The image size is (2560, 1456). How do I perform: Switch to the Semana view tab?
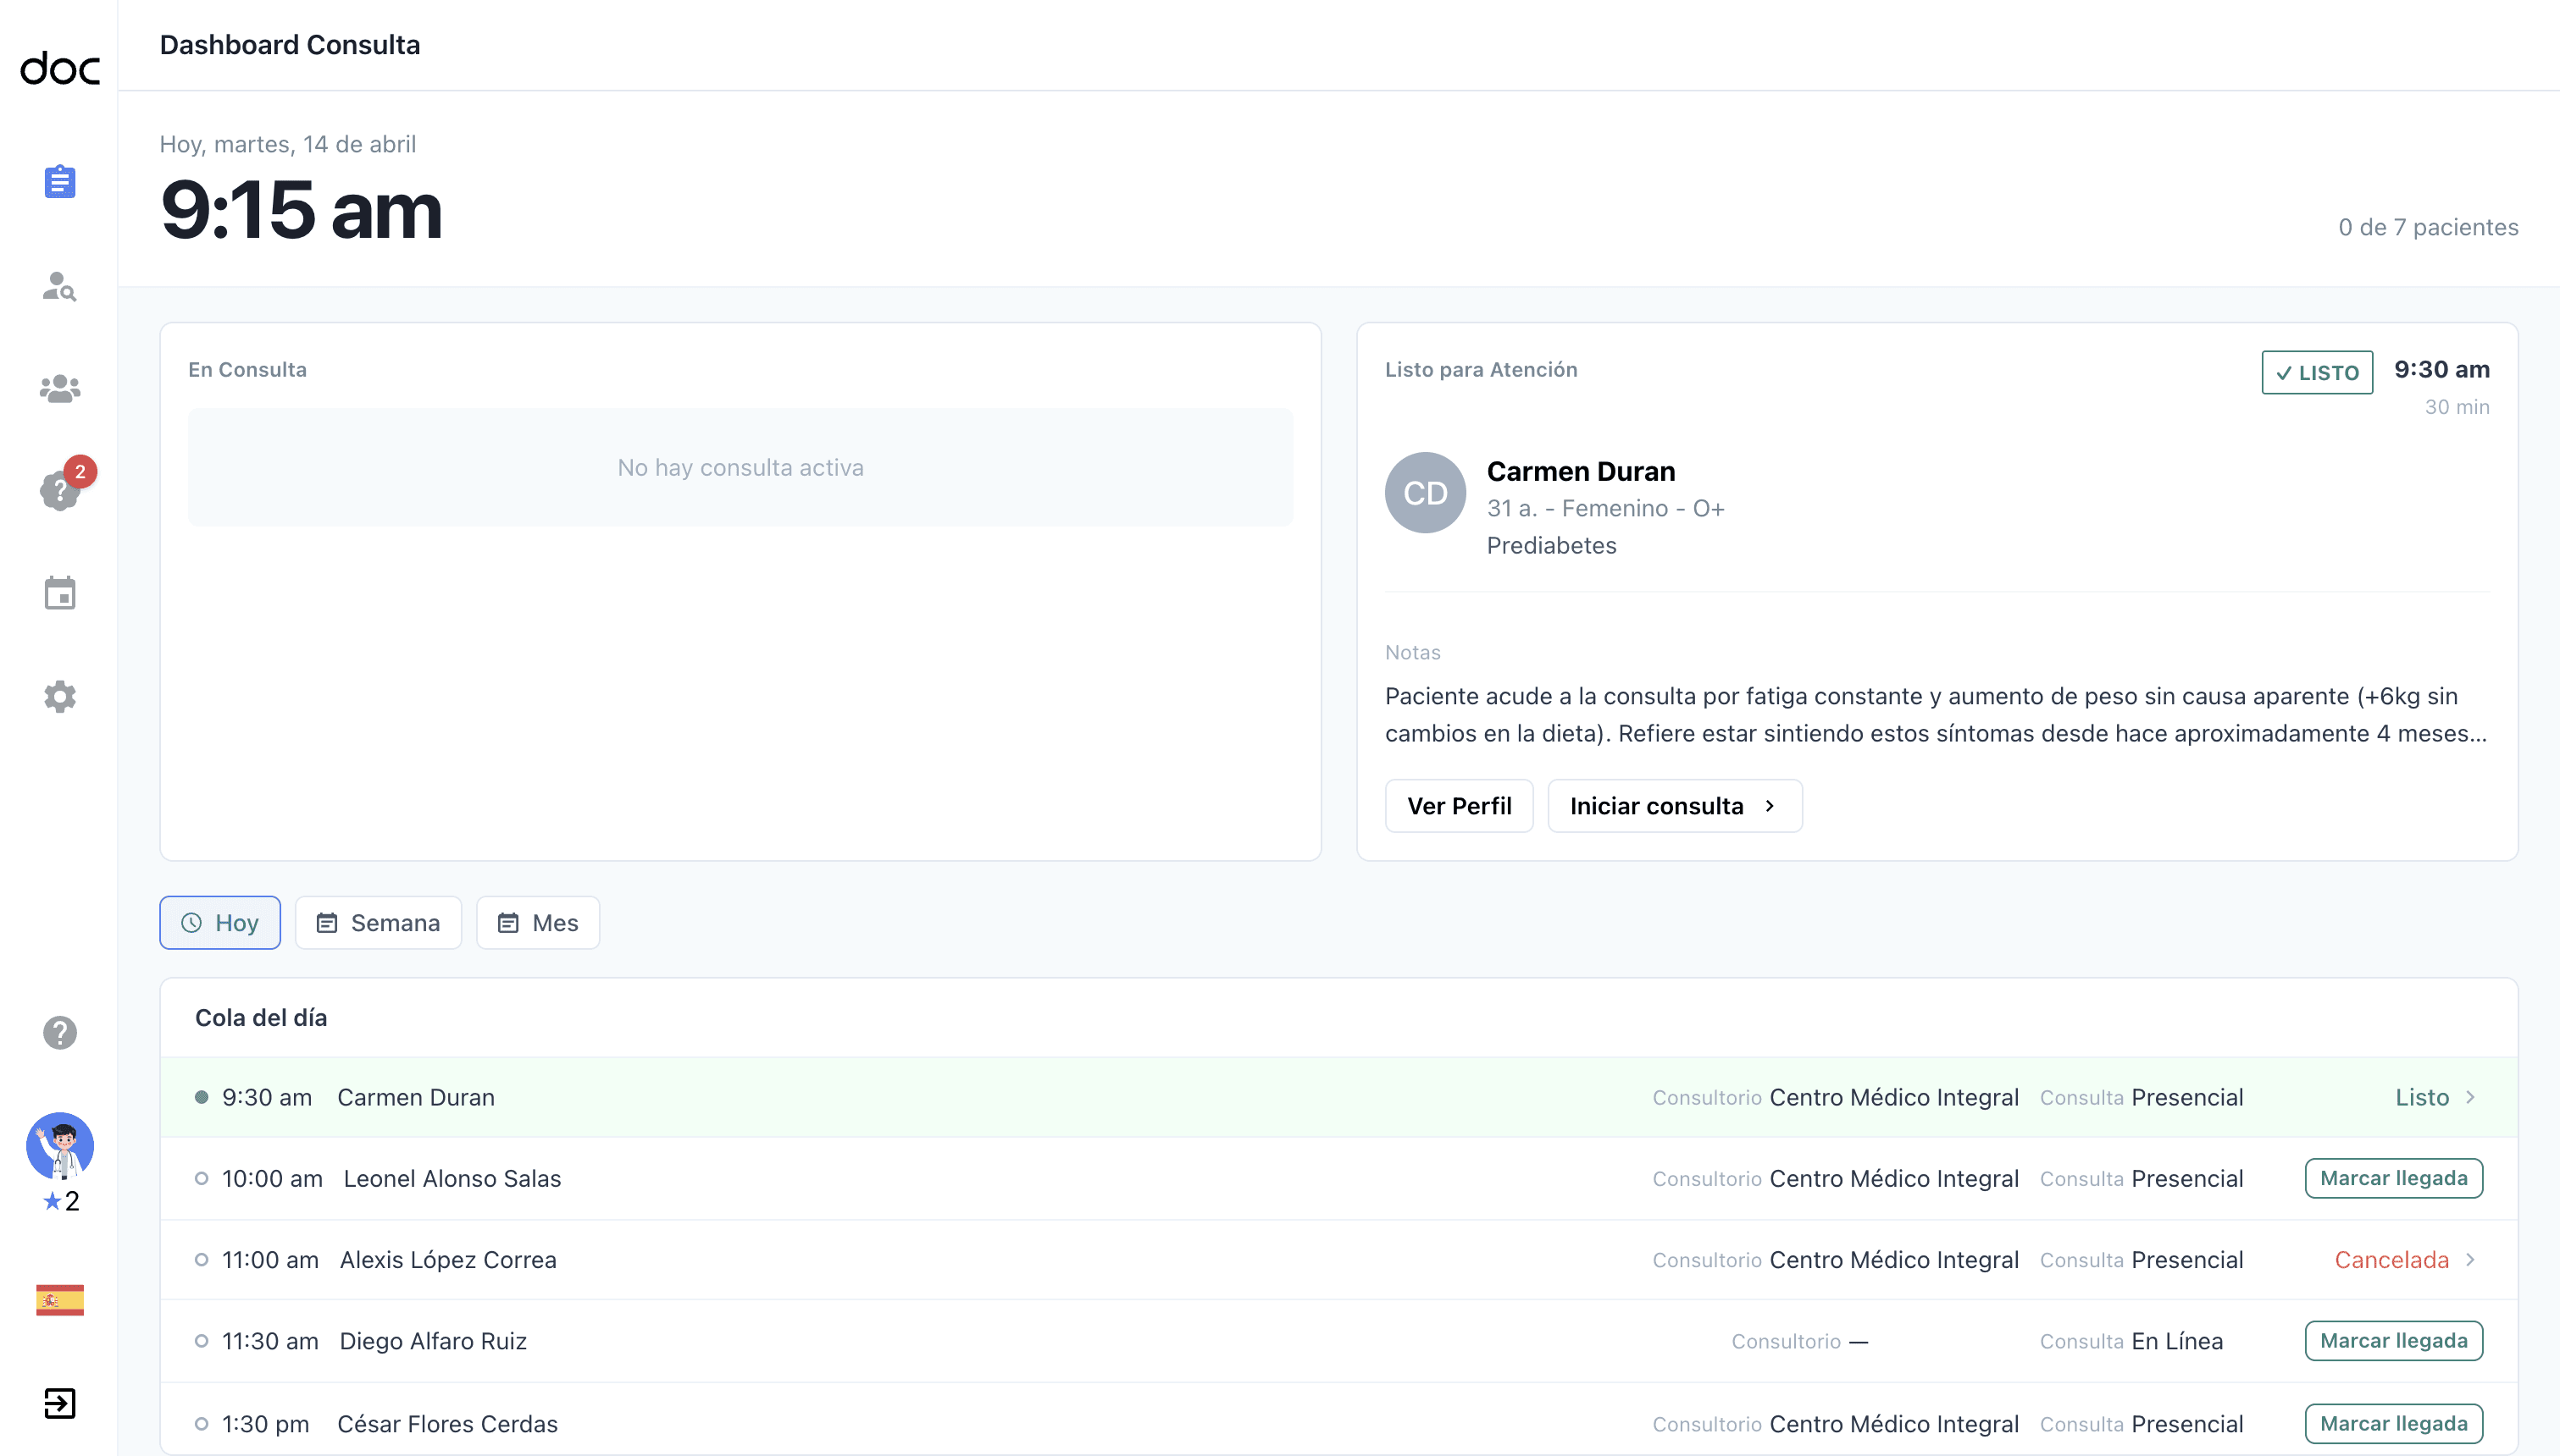click(378, 923)
